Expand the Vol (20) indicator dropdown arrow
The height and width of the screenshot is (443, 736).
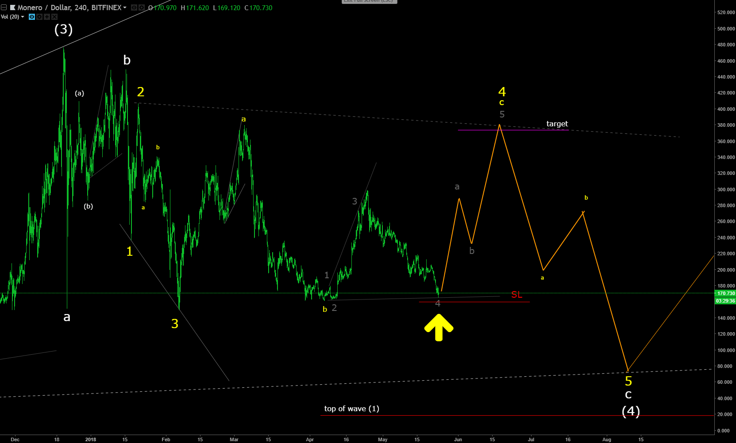click(x=23, y=17)
